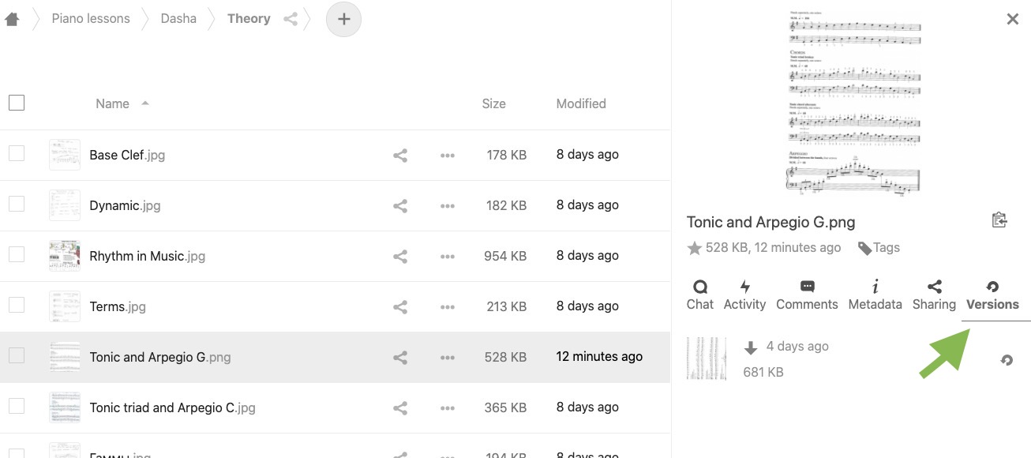Check the Dynamic.jpg checkbox
The width and height of the screenshot is (1031, 458).
(x=17, y=204)
